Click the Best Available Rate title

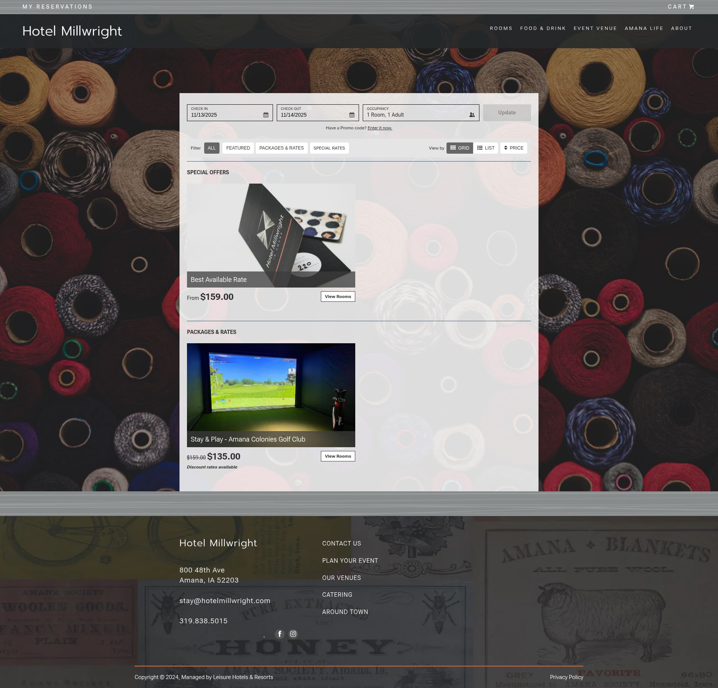pyautogui.click(x=219, y=280)
